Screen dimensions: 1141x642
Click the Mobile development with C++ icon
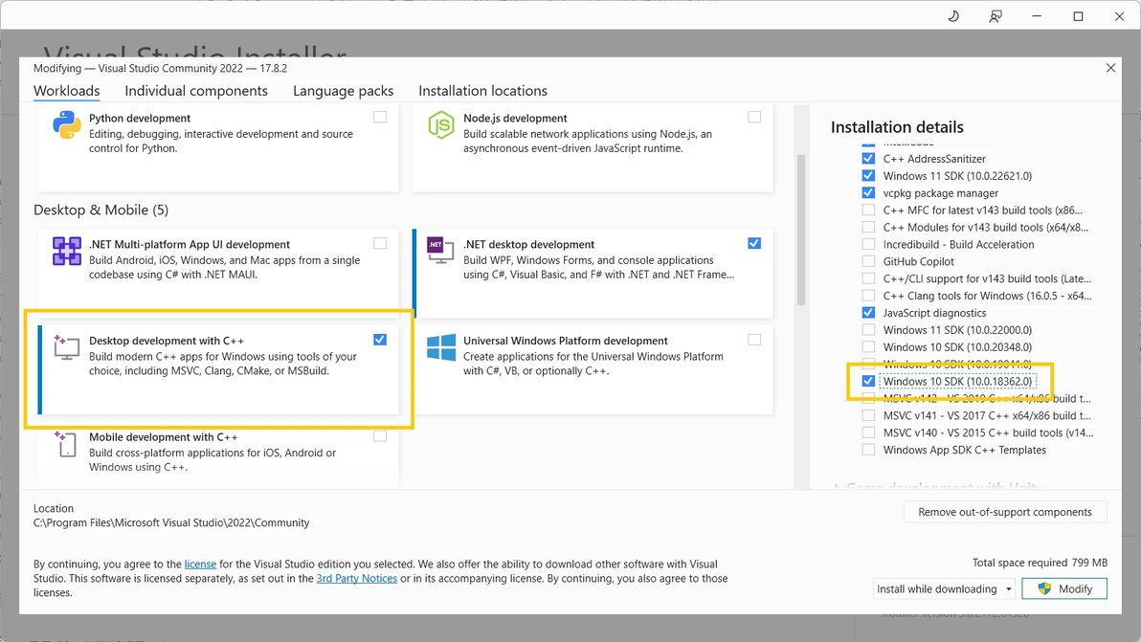click(x=66, y=444)
